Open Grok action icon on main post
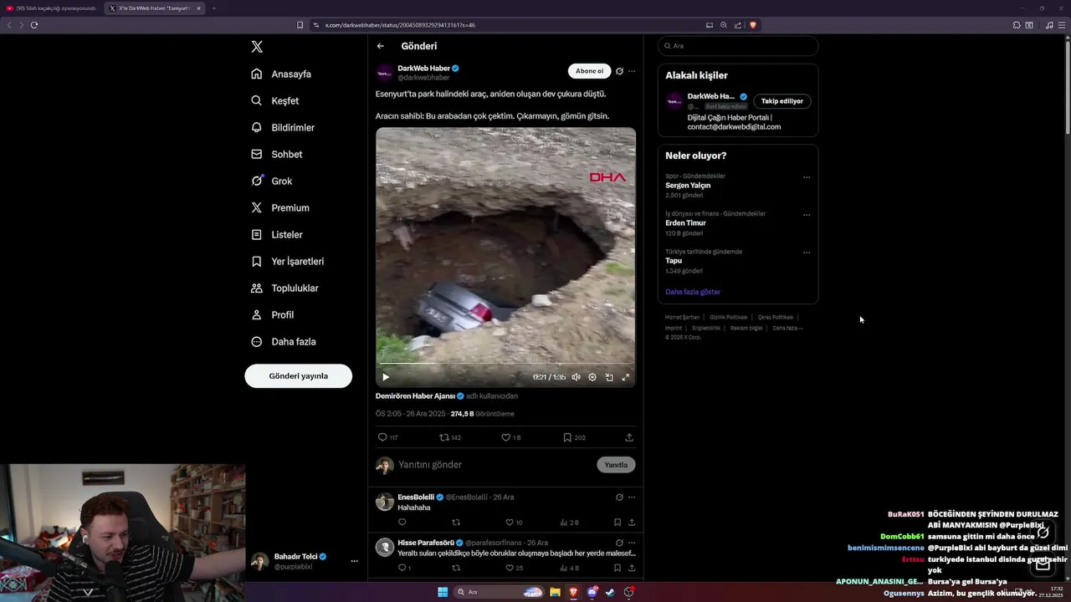Image resolution: width=1071 pixels, height=602 pixels. coord(619,71)
